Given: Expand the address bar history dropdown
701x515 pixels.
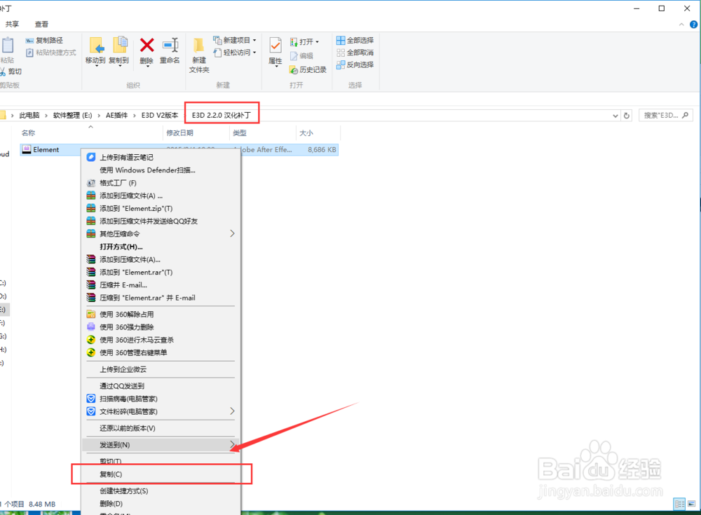Looking at the screenshot, I should pos(615,116).
